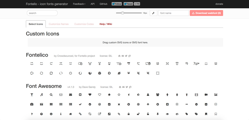This screenshot has height=120, width=249.
Task: Go to the API link in navbar
Action: tap(93, 4)
